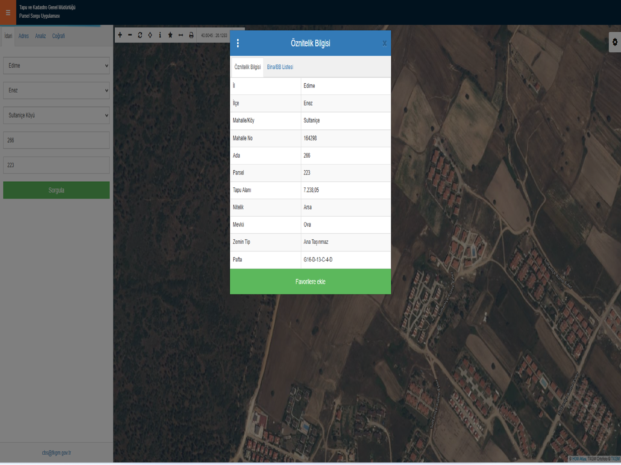This screenshot has width=621, height=465.
Task: Select the İl value Edirne in table
Action: coord(309,86)
